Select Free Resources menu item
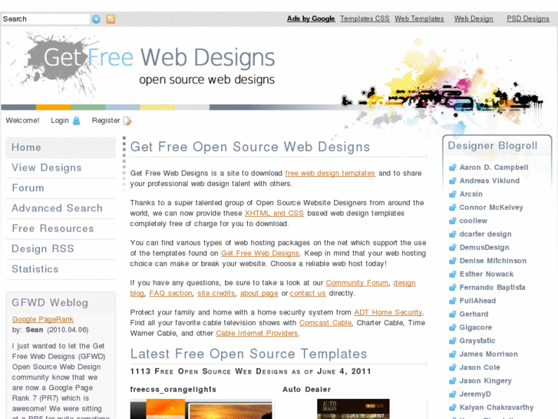Viewport: 558px width, 419px height. pyautogui.click(x=61, y=228)
